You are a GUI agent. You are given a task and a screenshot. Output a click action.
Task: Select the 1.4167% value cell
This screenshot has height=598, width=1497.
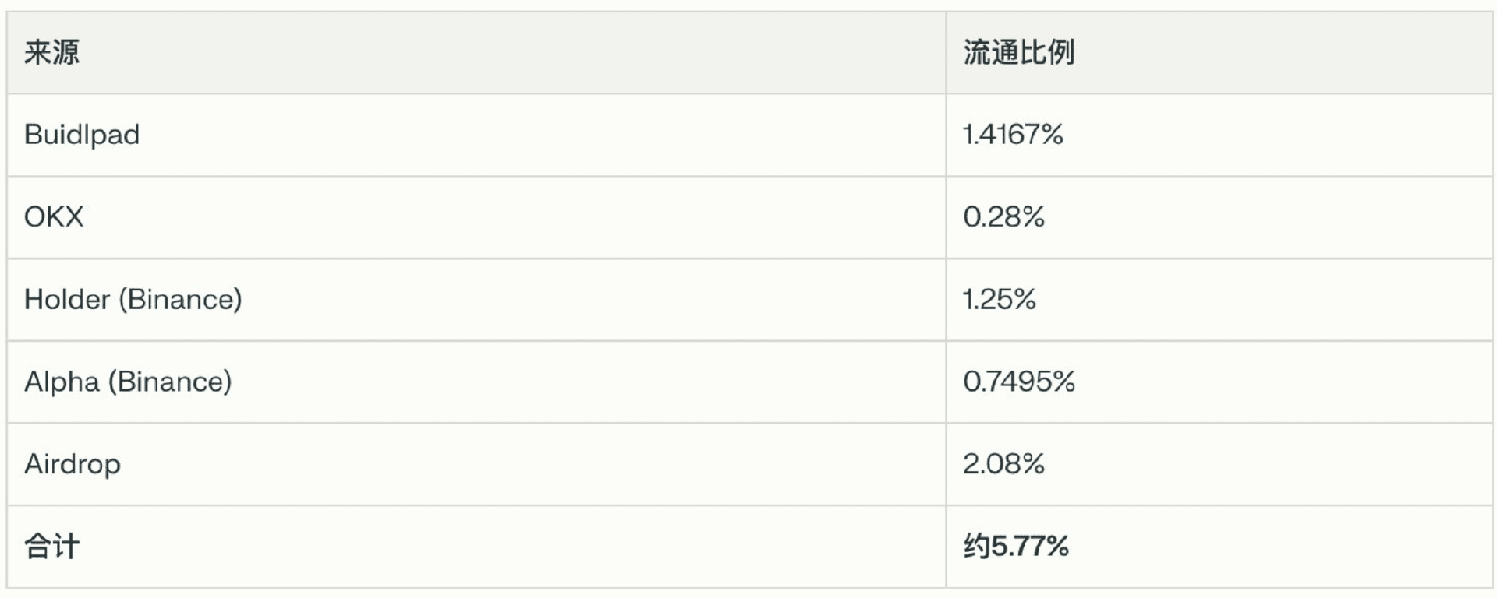(x=1219, y=135)
